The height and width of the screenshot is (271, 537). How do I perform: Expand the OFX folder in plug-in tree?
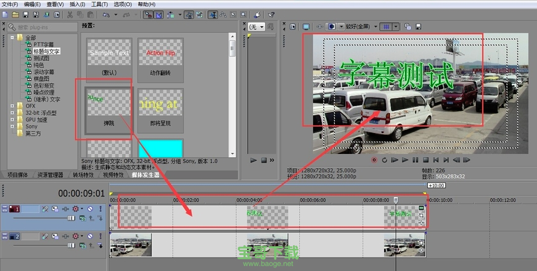click(x=12, y=106)
